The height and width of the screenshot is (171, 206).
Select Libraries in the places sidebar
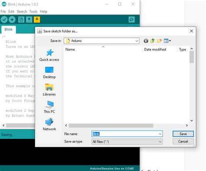(x=49, y=90)
